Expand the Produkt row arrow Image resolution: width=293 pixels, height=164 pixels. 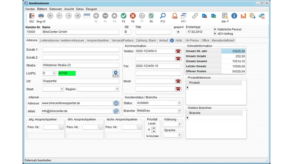tap(188, 87)
